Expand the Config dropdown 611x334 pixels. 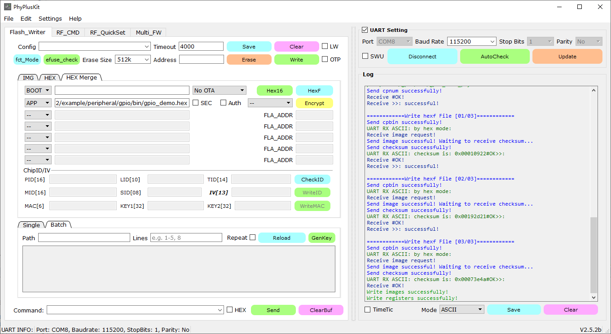[95, 46]
